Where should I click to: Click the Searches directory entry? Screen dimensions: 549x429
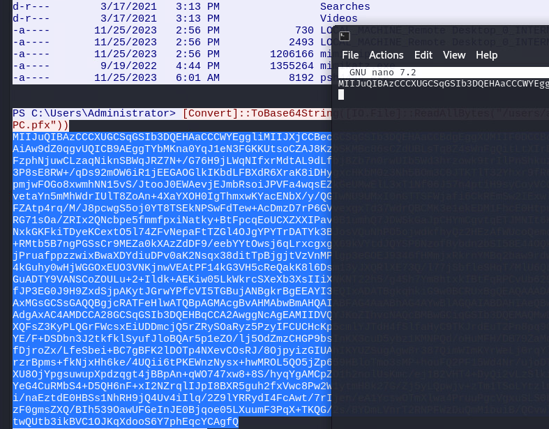pos(345,6)
